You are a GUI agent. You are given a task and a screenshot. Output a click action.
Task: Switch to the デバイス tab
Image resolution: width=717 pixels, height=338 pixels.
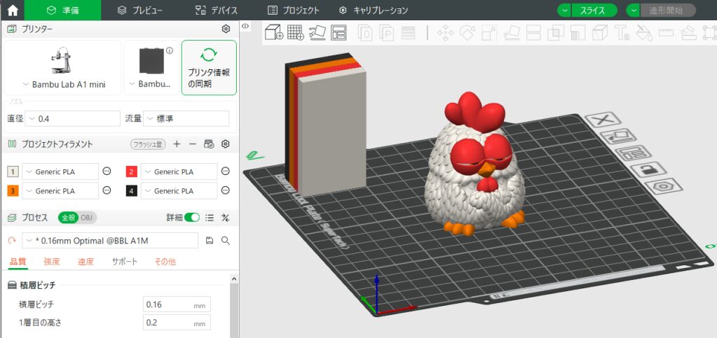click(216, 10)
